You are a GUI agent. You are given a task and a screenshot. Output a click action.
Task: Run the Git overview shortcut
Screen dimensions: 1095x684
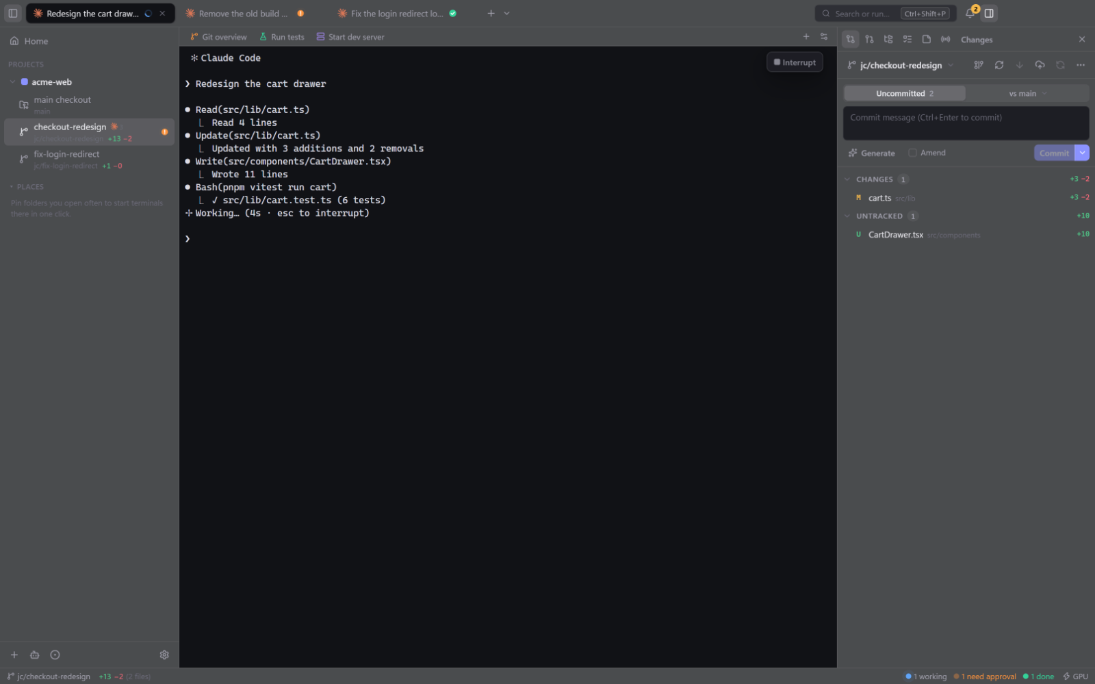(x=218, y=37)
